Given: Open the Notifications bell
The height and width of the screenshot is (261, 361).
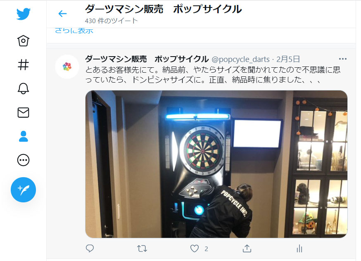Looking at the screenshot, I should point(23,89).
